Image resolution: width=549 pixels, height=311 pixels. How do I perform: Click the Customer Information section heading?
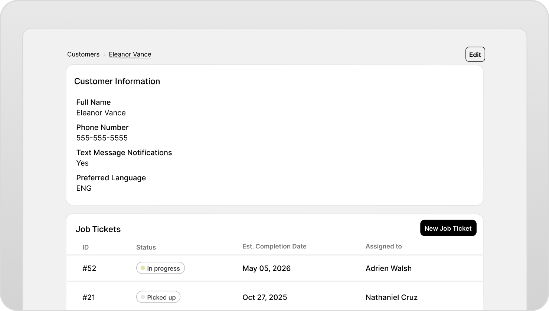[x=117, y=81]
